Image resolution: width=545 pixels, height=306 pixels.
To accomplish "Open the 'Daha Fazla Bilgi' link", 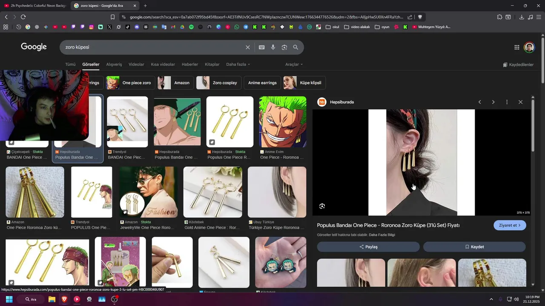I will (382, 235).
